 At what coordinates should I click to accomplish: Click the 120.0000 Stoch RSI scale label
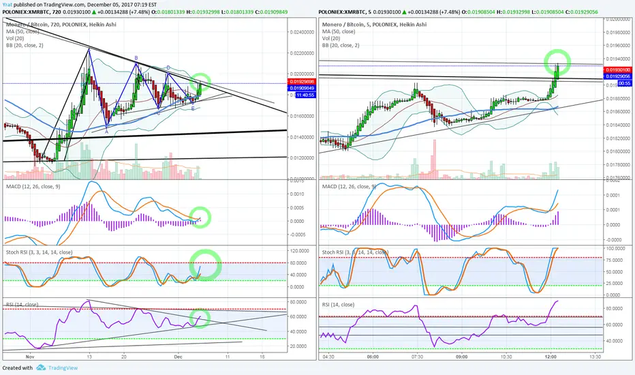pos(300,251)
